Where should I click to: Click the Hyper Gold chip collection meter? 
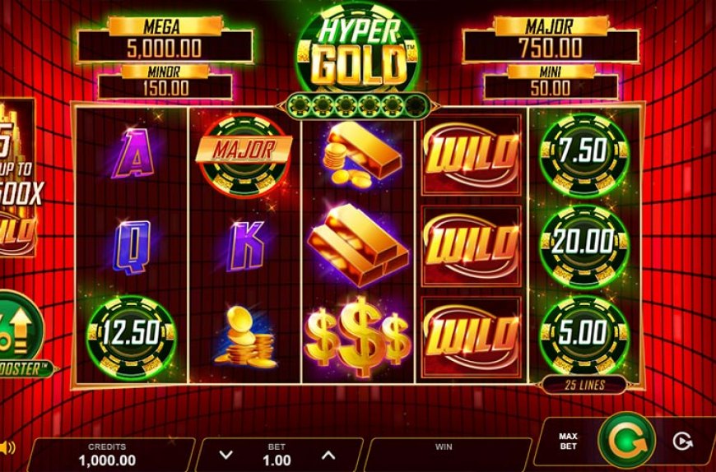click(359, 106)
